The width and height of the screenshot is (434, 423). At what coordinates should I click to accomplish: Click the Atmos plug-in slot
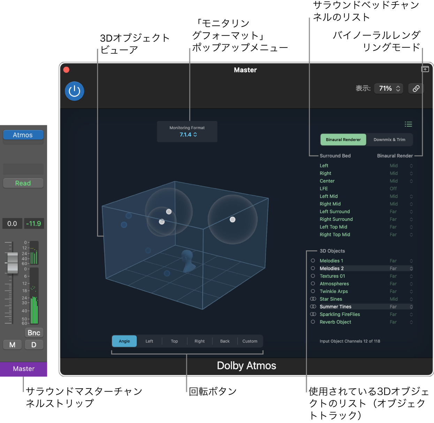tap(23, 135)
